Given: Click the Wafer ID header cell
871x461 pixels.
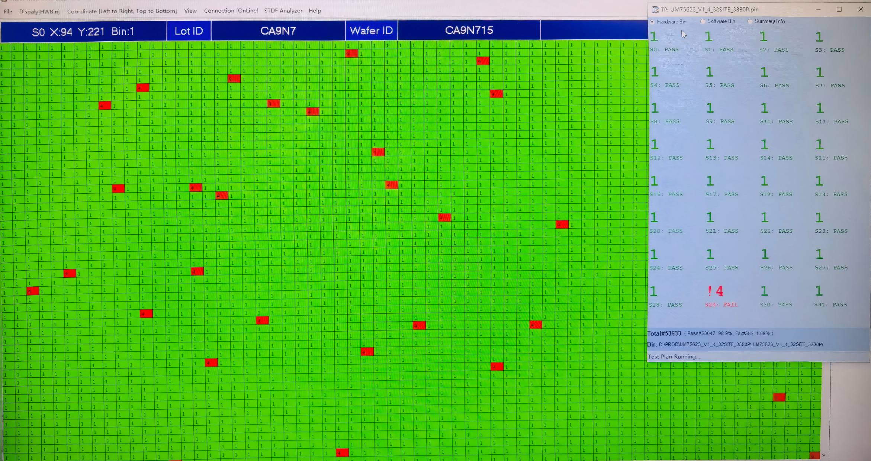Looking at the screenshot, I should tap(371, 30).
